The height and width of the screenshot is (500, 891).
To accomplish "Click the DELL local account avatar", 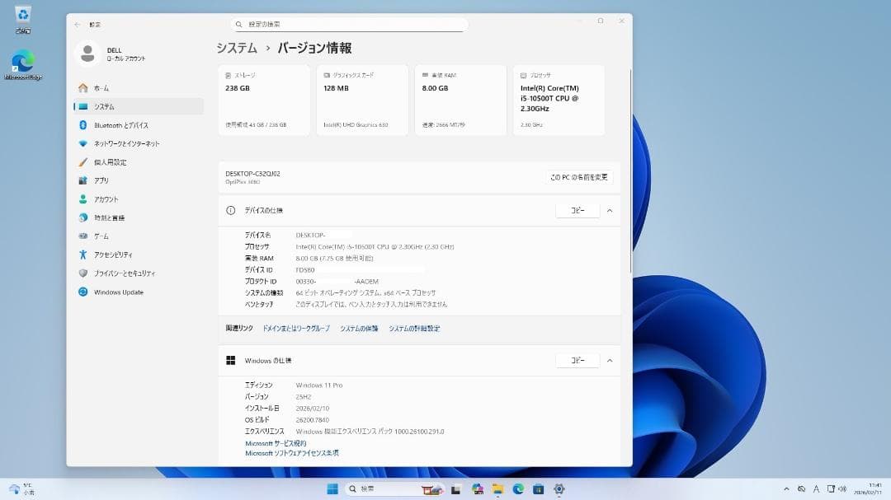I will point(88,54).
